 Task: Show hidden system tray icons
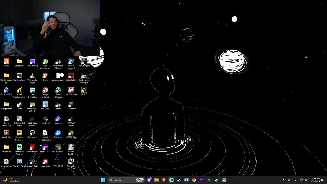(x=283, y=180)
